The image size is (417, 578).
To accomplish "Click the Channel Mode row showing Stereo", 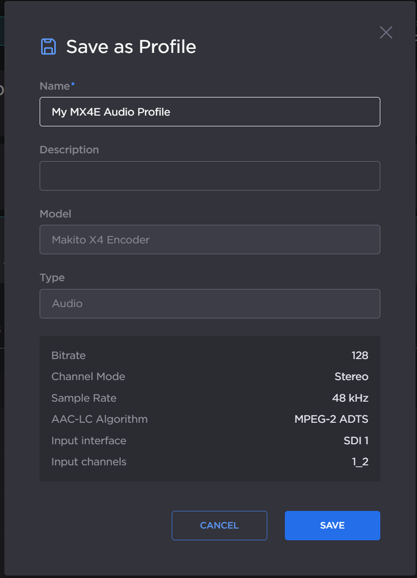I will coord(351,377).
